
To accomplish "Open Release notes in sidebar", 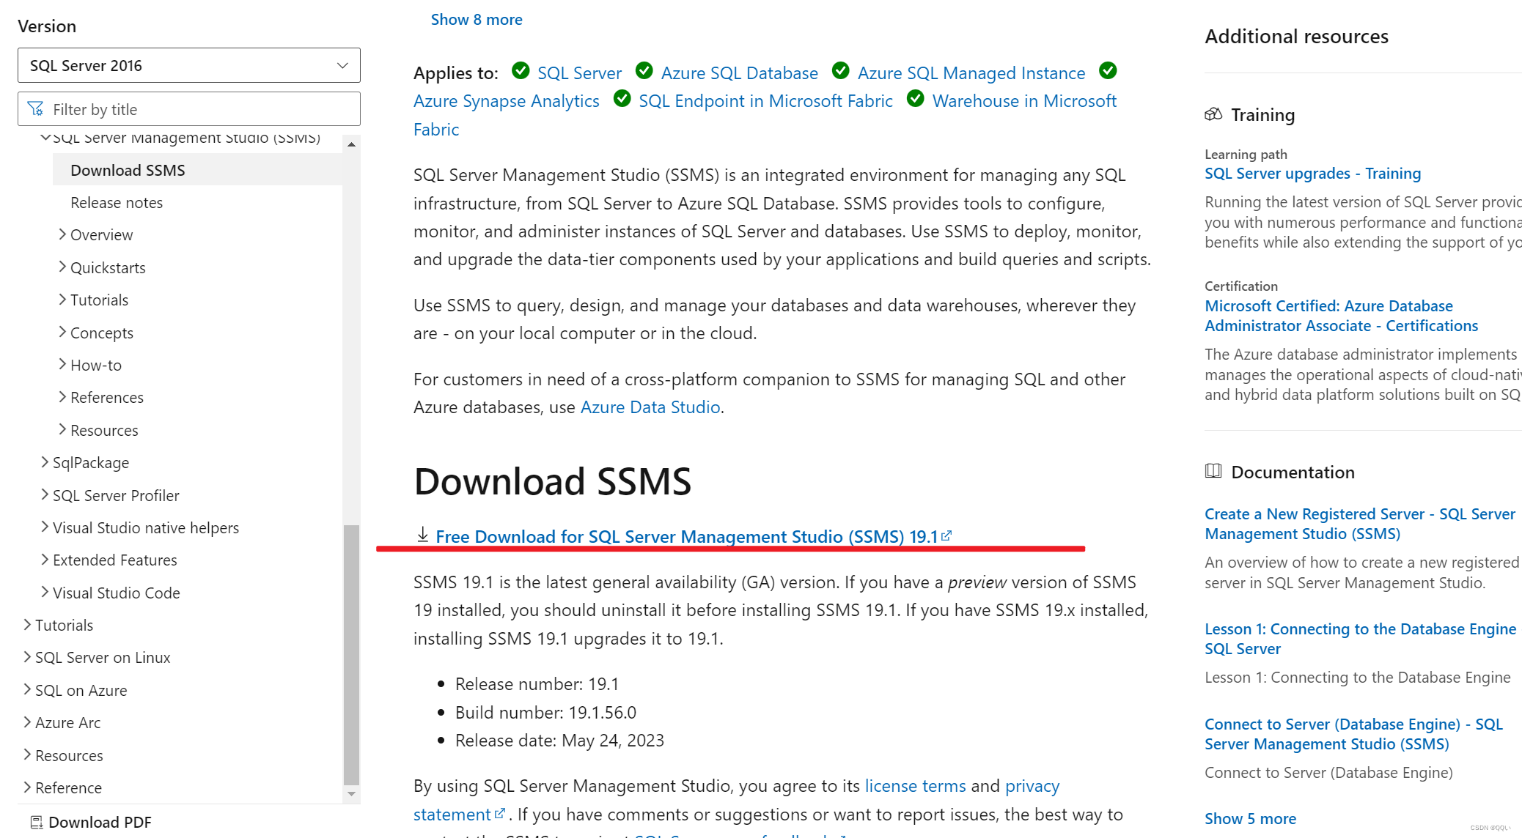I will [117, 203].
